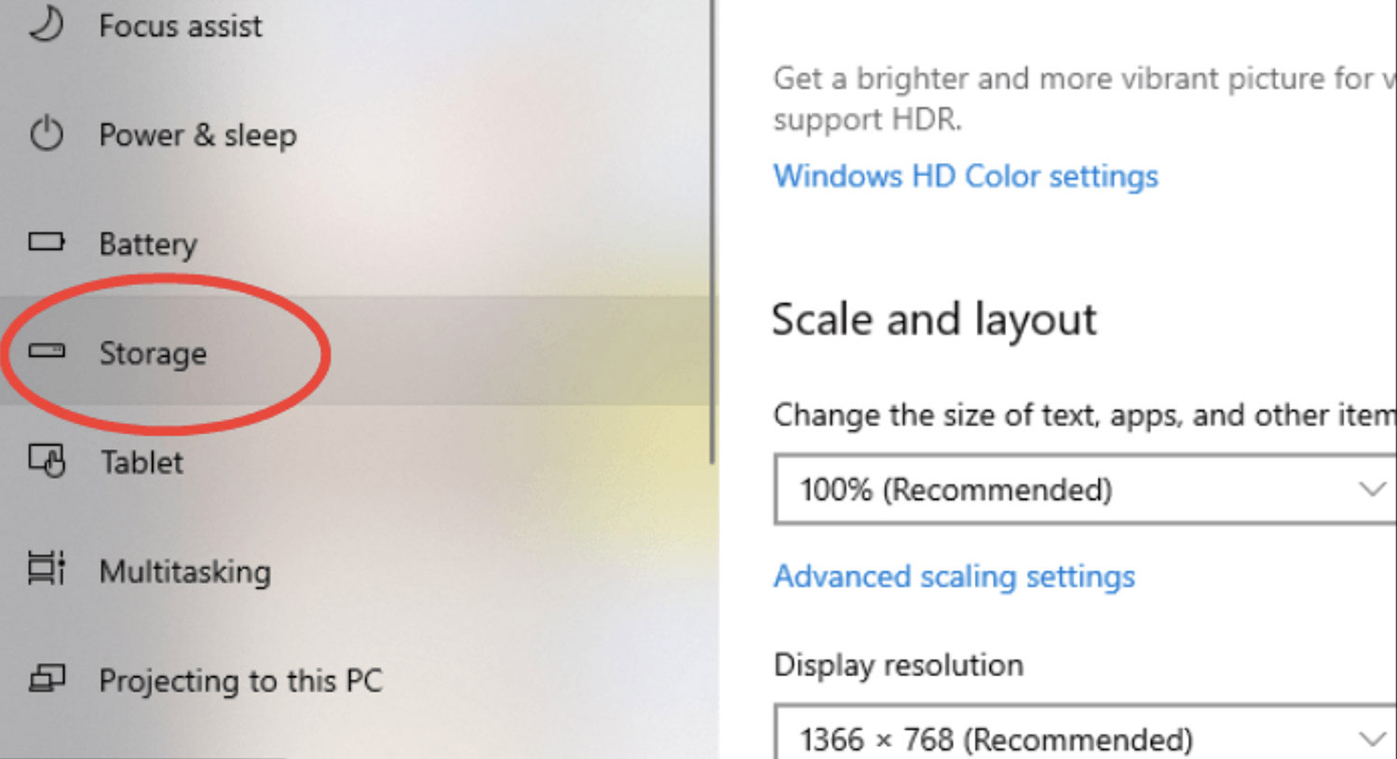Expand the 1366 × 768 resolution dropdown
1397x759 pixels.
click(x=1085, y=732)
